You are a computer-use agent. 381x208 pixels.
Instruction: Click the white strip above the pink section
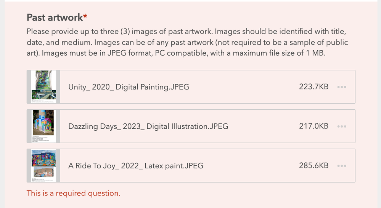[191, 0]
